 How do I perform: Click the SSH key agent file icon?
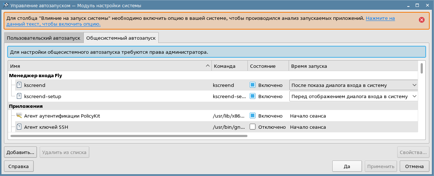pos(19,127)
